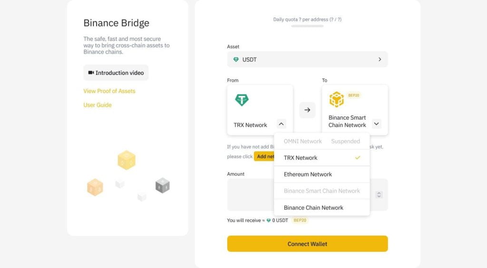Open the View Proof of Assets link
The width and height of the screenshot is (487, 268).
coord(109,91)
